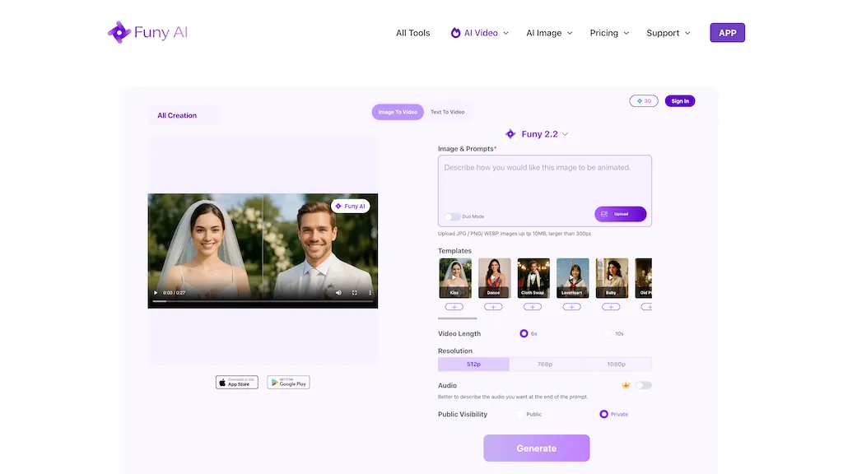
Task: Add the Cloth Swap template with plus button
Action: click(533, 307)
